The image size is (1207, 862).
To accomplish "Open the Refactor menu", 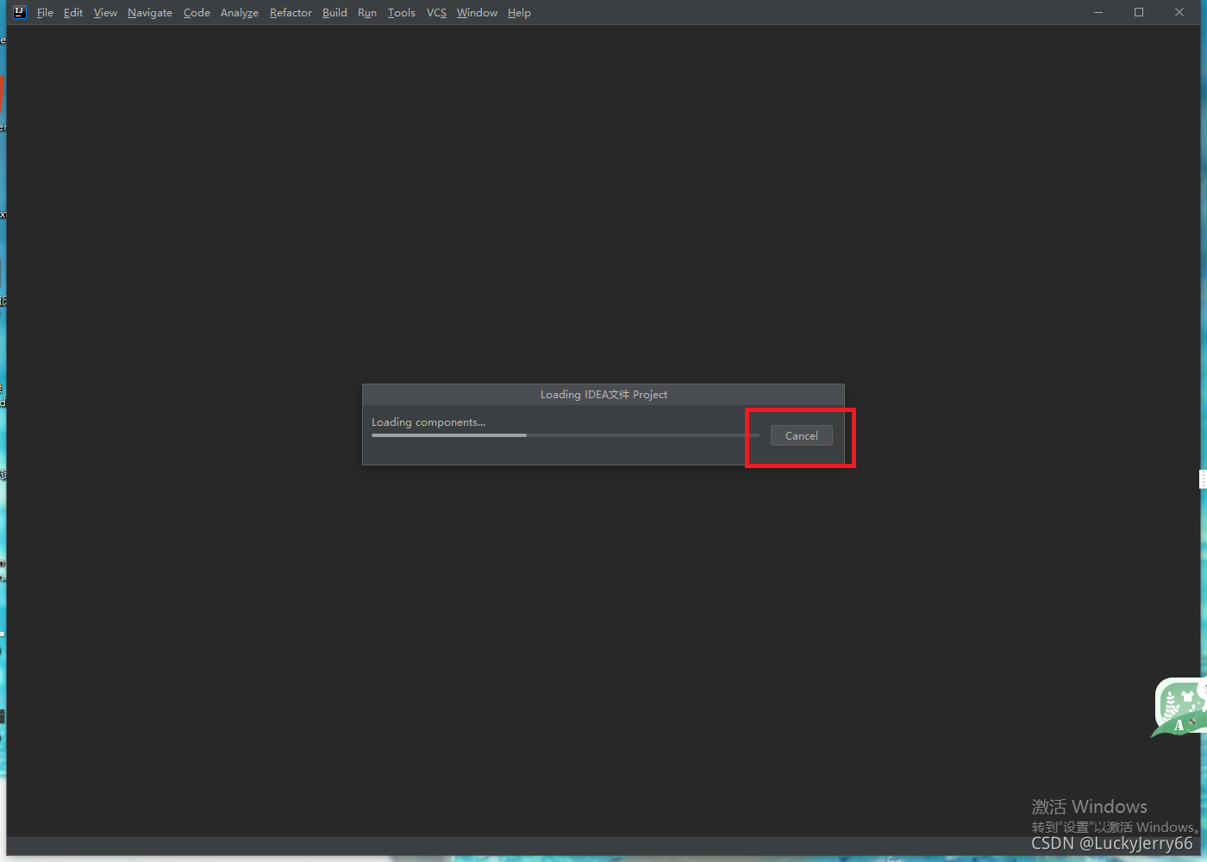I will [291, 13].
